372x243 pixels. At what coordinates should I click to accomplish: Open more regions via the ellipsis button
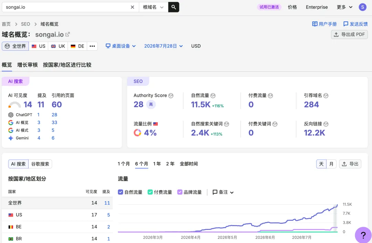click(x=92, y=46)
